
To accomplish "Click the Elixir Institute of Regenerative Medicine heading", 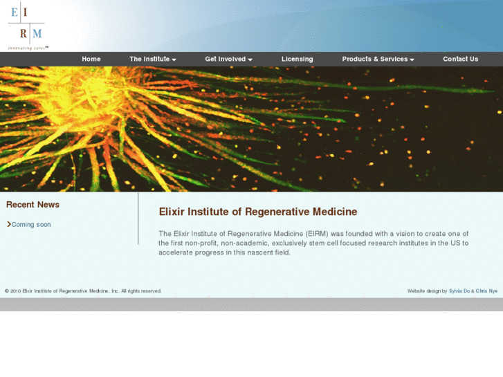I will [258, 212].
